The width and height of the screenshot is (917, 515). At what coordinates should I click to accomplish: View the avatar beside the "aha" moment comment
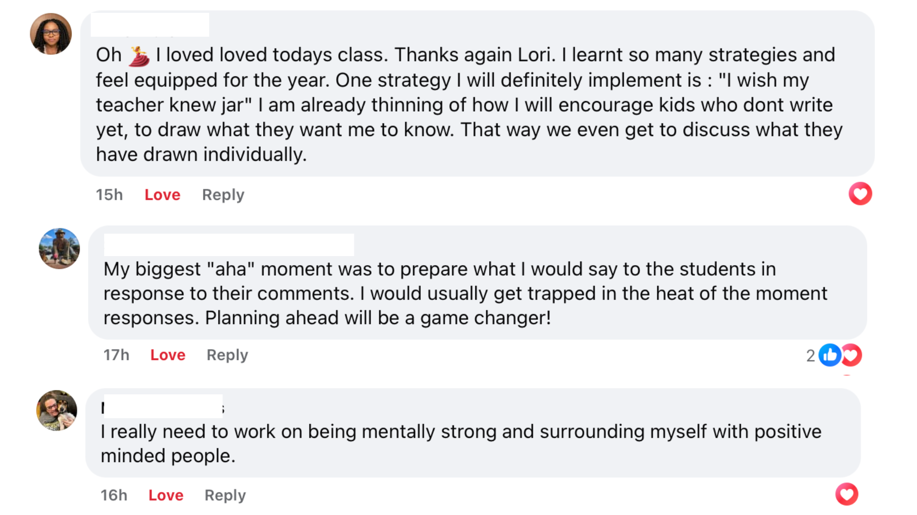[x=59, y=248]
